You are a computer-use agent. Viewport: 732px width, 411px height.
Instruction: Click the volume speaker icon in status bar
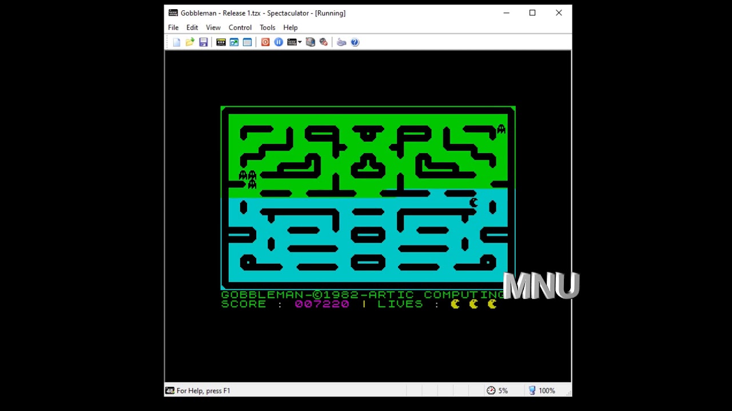click(x=532, y=390)
